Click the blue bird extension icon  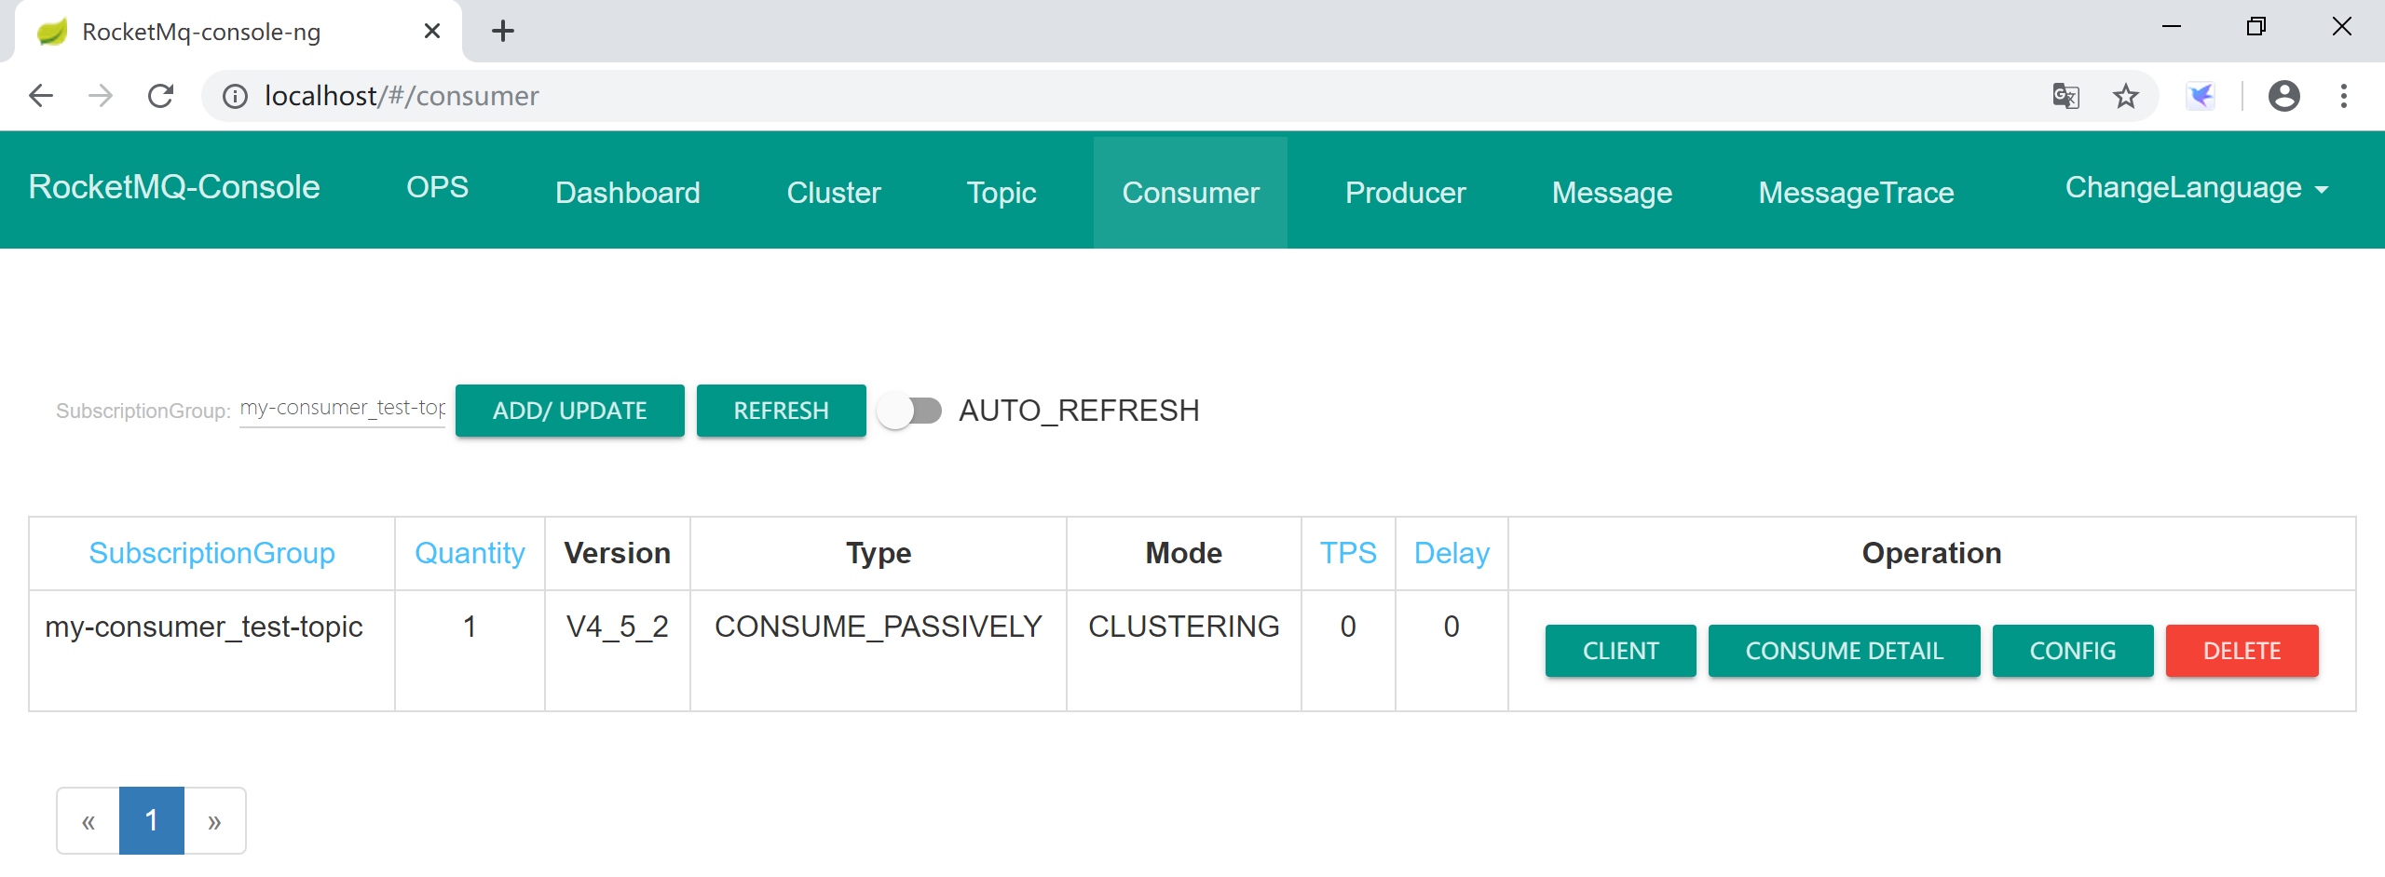click(2201, 96)
